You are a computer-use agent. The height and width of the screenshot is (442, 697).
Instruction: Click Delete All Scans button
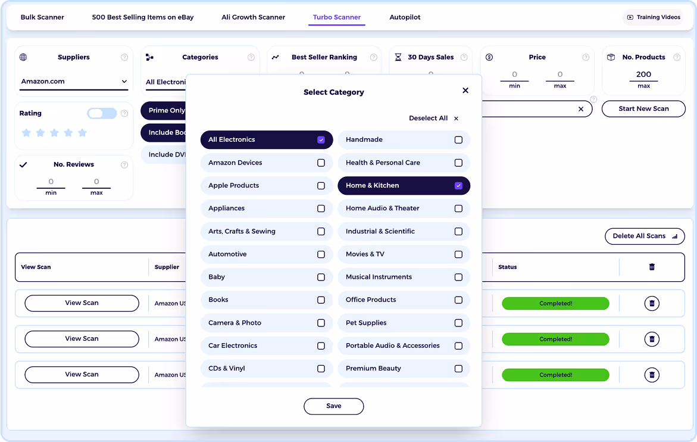(645, 236)
